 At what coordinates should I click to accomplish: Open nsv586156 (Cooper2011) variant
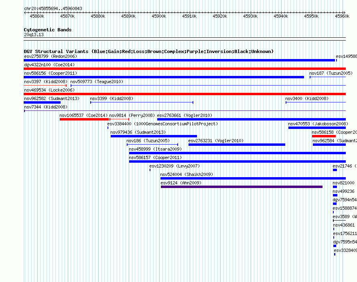point(51,73)
